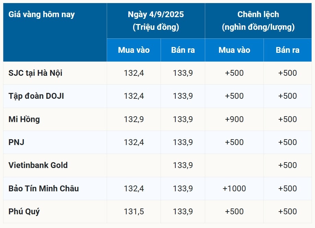Click Phú Quý buy price 131,5

134,212
